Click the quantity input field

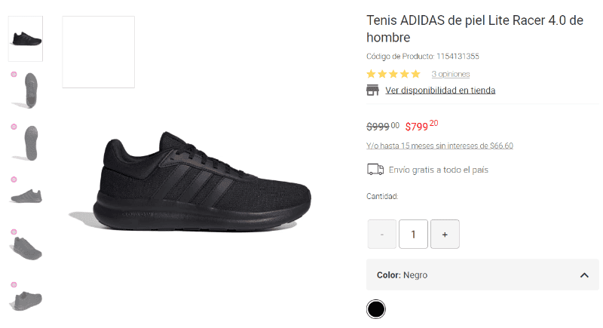click(x=413, y=235)
